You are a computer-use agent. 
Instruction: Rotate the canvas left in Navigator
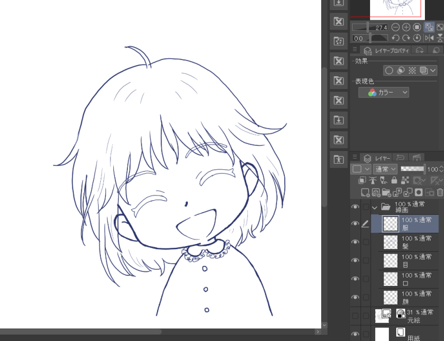[x=395, y=38]
